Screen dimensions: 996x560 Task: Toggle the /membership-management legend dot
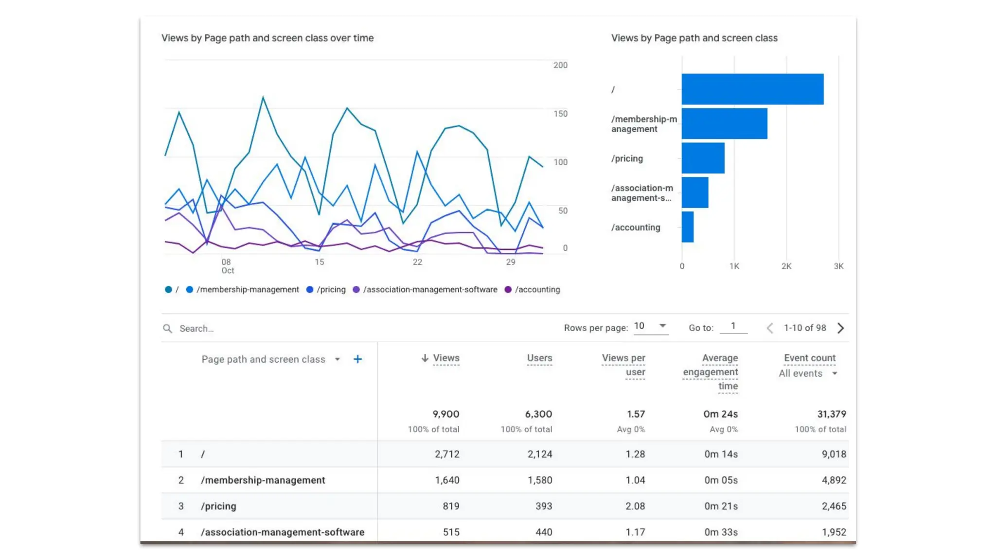[190, 290]
